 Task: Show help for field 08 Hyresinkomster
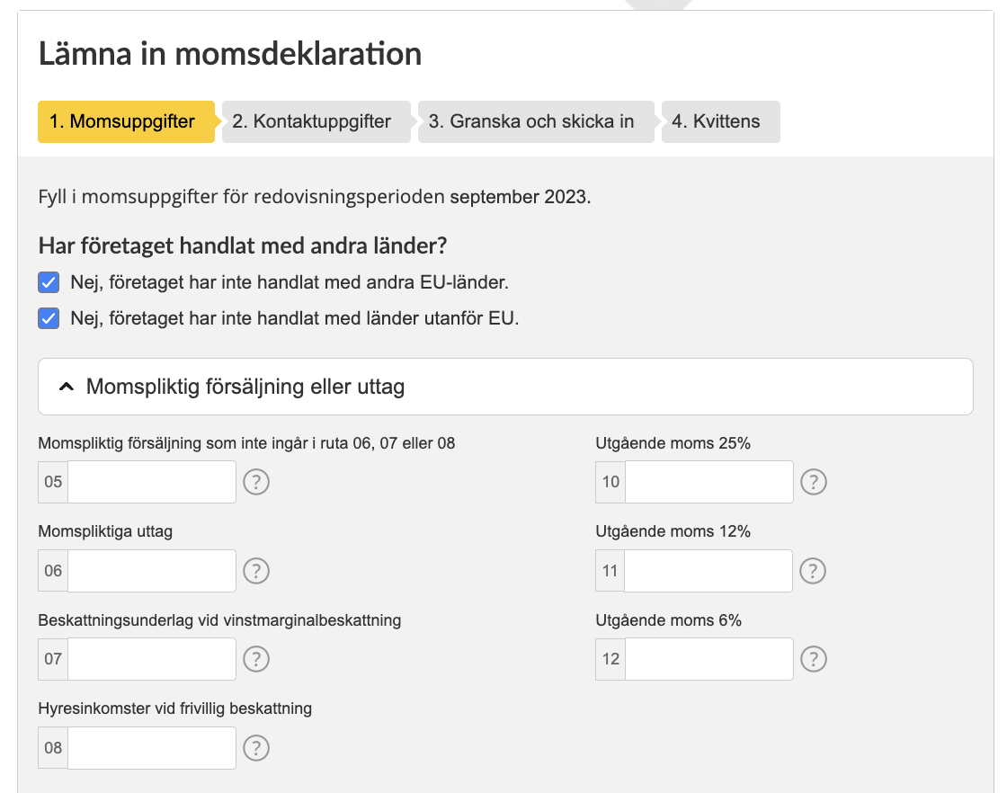click(x=256, y=748)
